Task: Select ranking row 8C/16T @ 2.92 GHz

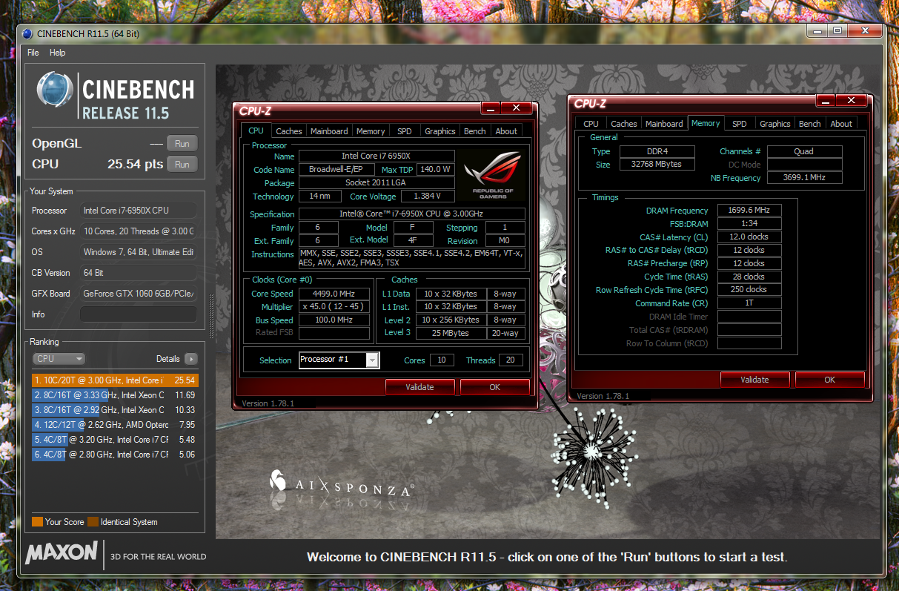Action: coord(115,410)
